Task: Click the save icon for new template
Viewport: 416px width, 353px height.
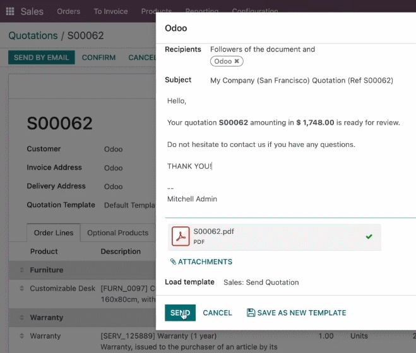Action: [251, 313]
